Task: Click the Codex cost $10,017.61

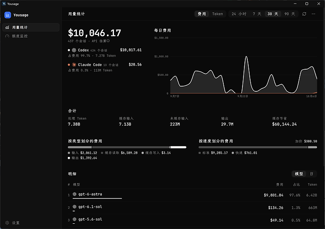Action: (x=131, y=50)
